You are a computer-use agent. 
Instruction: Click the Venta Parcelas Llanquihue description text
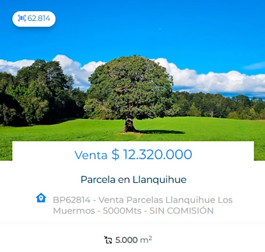coord(157,200)
